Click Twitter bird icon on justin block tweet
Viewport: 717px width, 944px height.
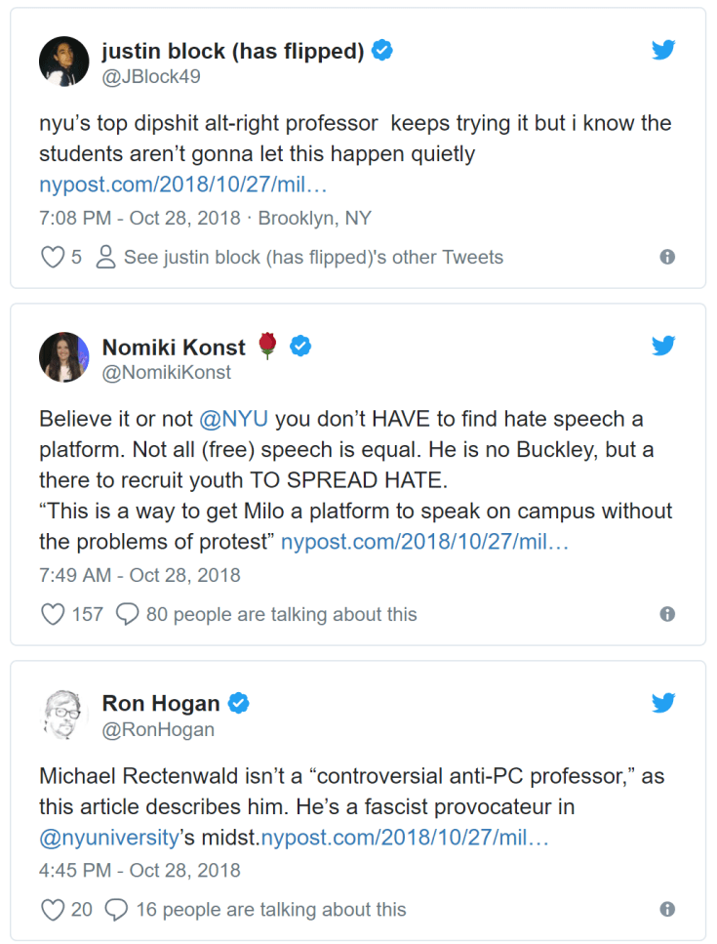pyautogui.click(x=663, y=50)
